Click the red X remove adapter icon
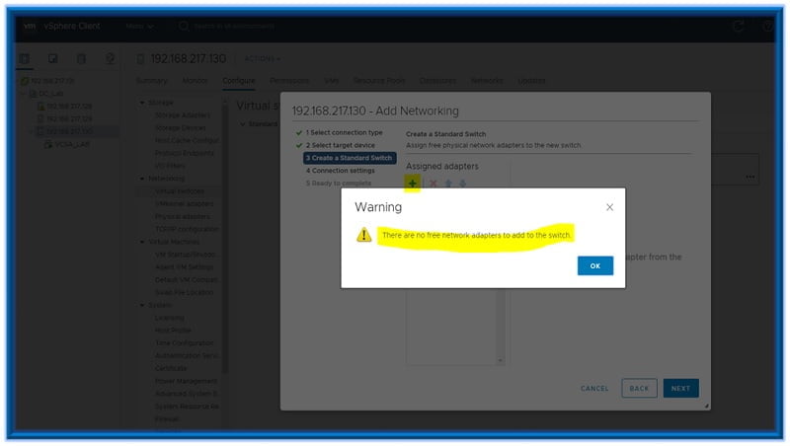Viewport: 790px width, 446px height. [433, 184]
